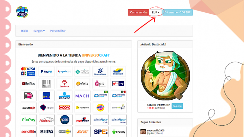Click the KBC/CBC payment icon
The image size is (244, 137).
[x=65, y=96]
